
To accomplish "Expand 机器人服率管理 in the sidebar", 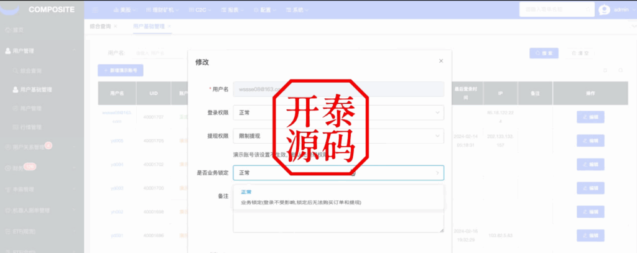I will click(42, 210).
